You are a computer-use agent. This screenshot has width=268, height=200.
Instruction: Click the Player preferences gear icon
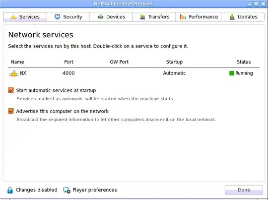[67, 190]
